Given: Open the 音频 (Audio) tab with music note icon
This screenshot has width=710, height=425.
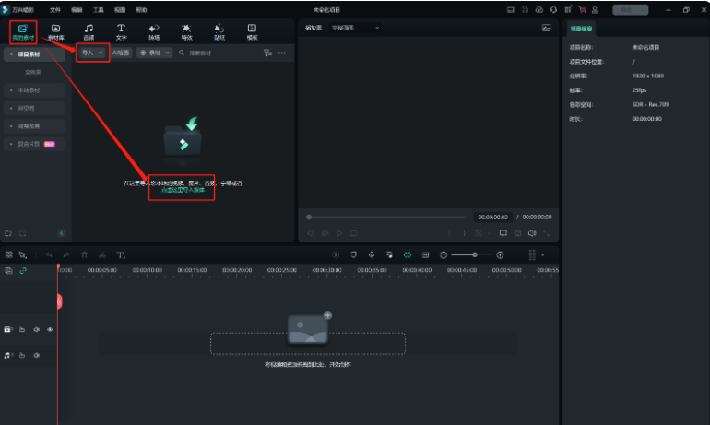Looking at the screenshot, I should tap(89, 31).
